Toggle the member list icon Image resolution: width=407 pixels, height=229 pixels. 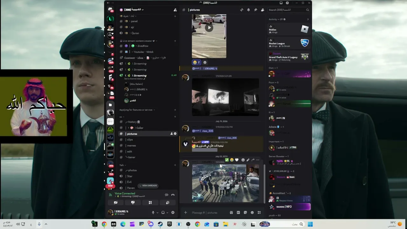pos(263,10)
